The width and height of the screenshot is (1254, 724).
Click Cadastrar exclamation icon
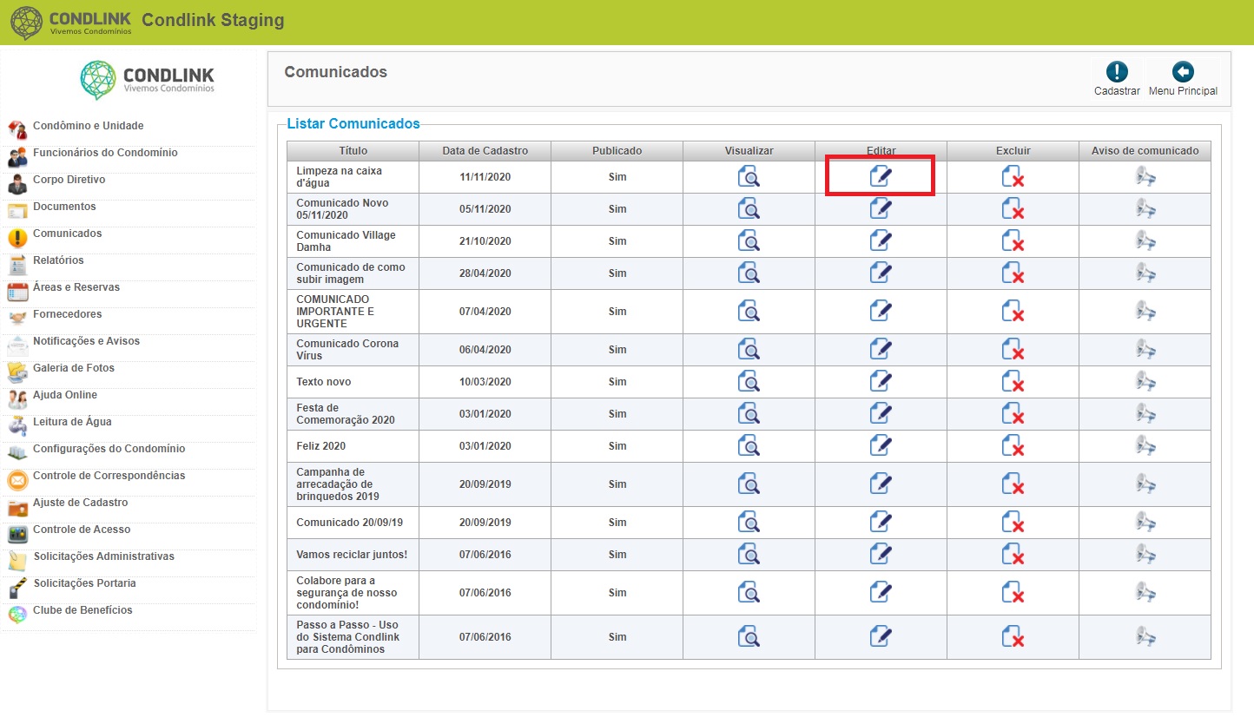(1117, 72)
